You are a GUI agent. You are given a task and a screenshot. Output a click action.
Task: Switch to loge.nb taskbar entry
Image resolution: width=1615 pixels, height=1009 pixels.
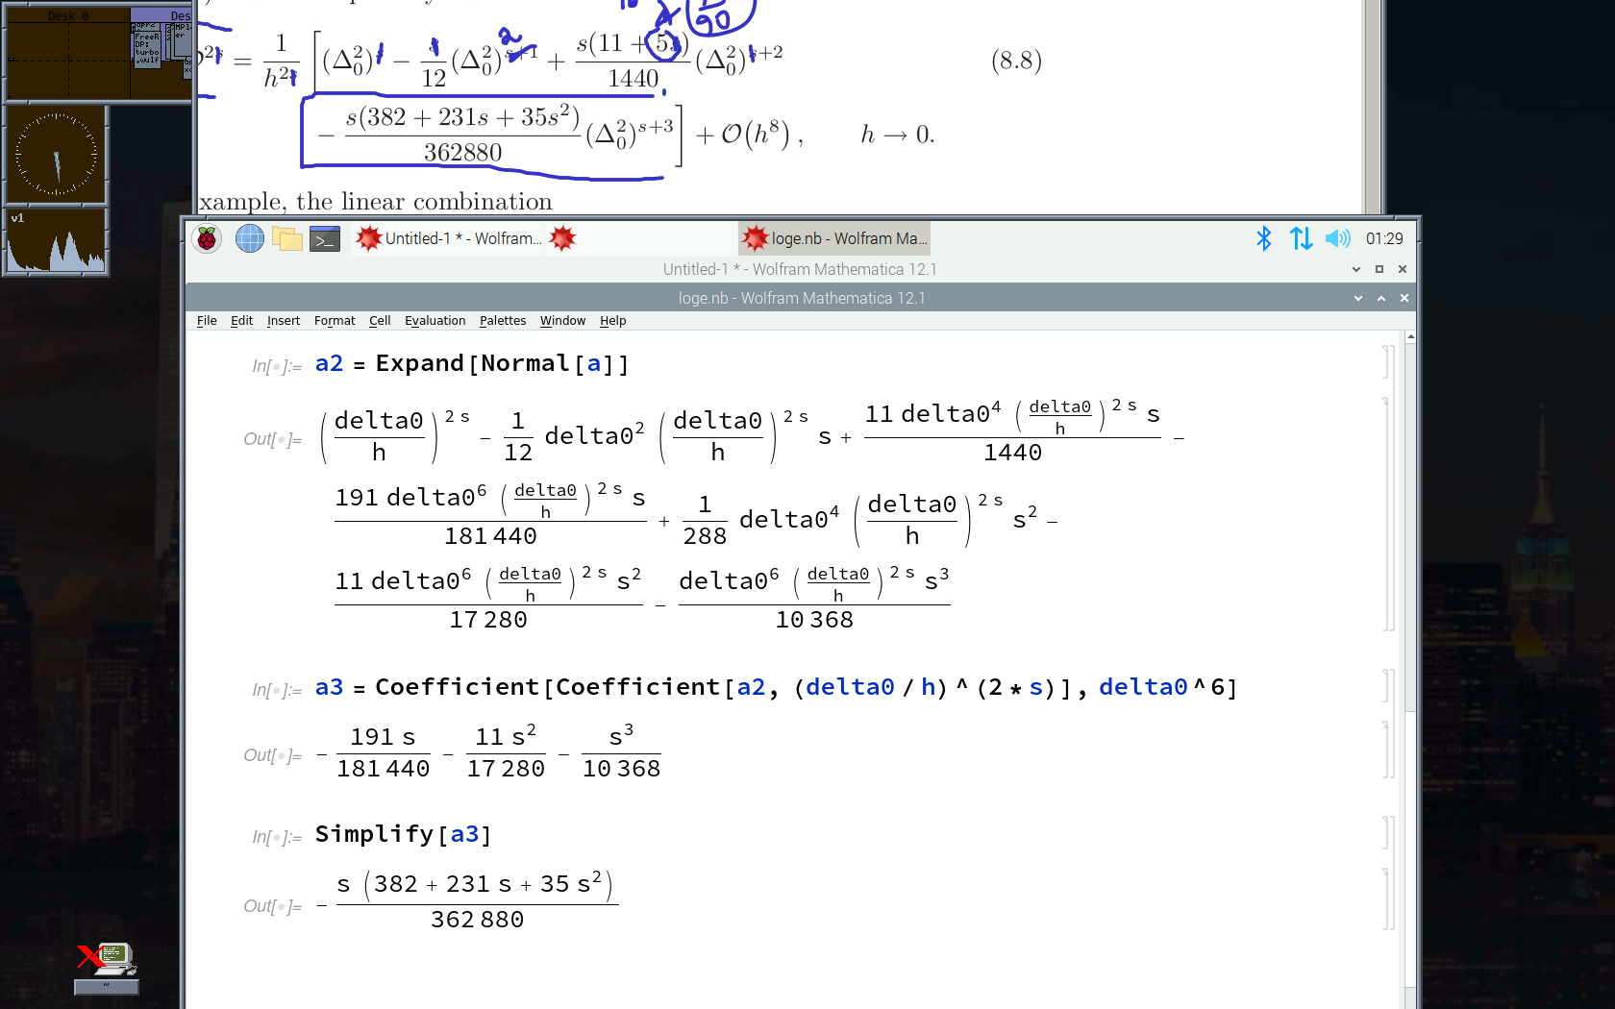coord(834,238)
